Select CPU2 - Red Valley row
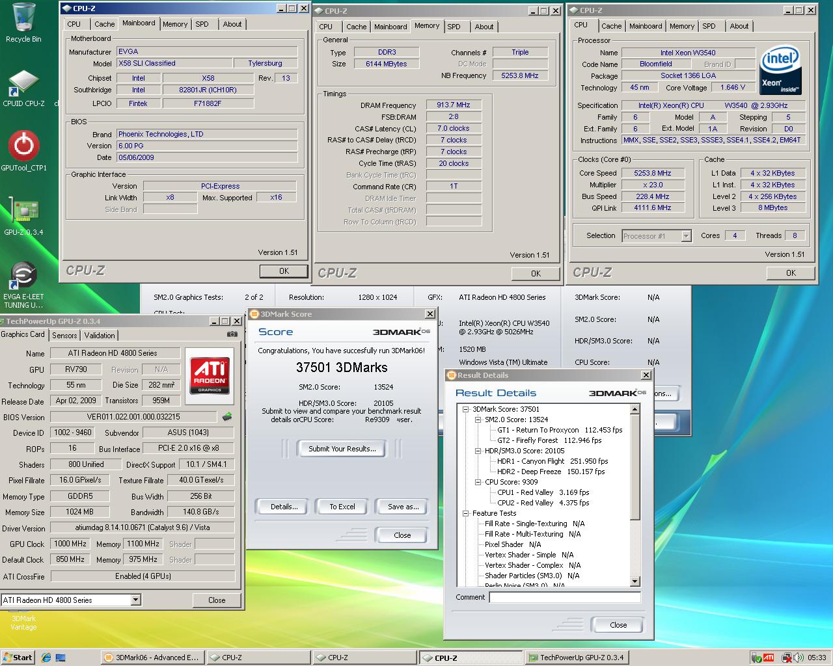 [543, 503]
